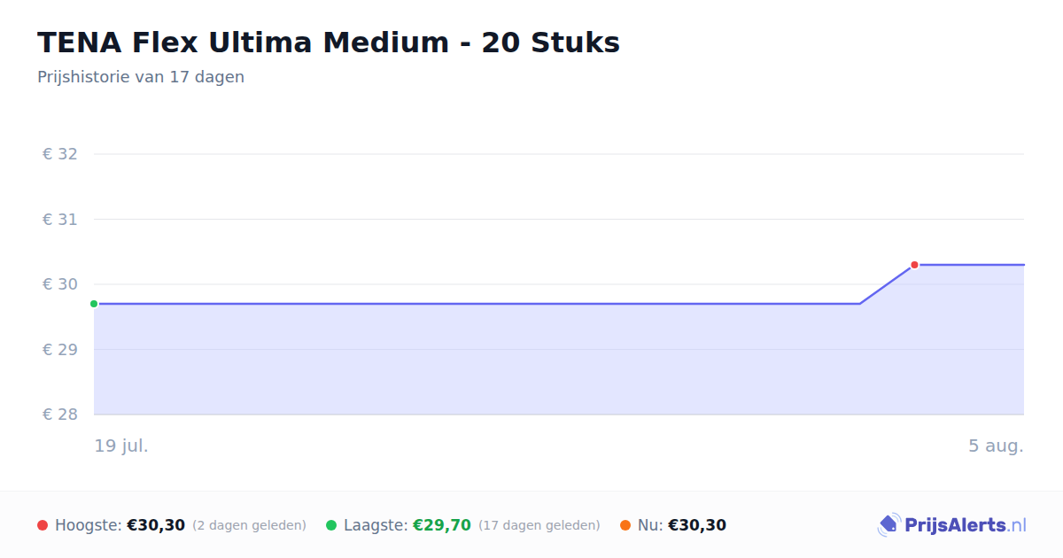Click the red highest-price marker on the chart

coord(914,265)
